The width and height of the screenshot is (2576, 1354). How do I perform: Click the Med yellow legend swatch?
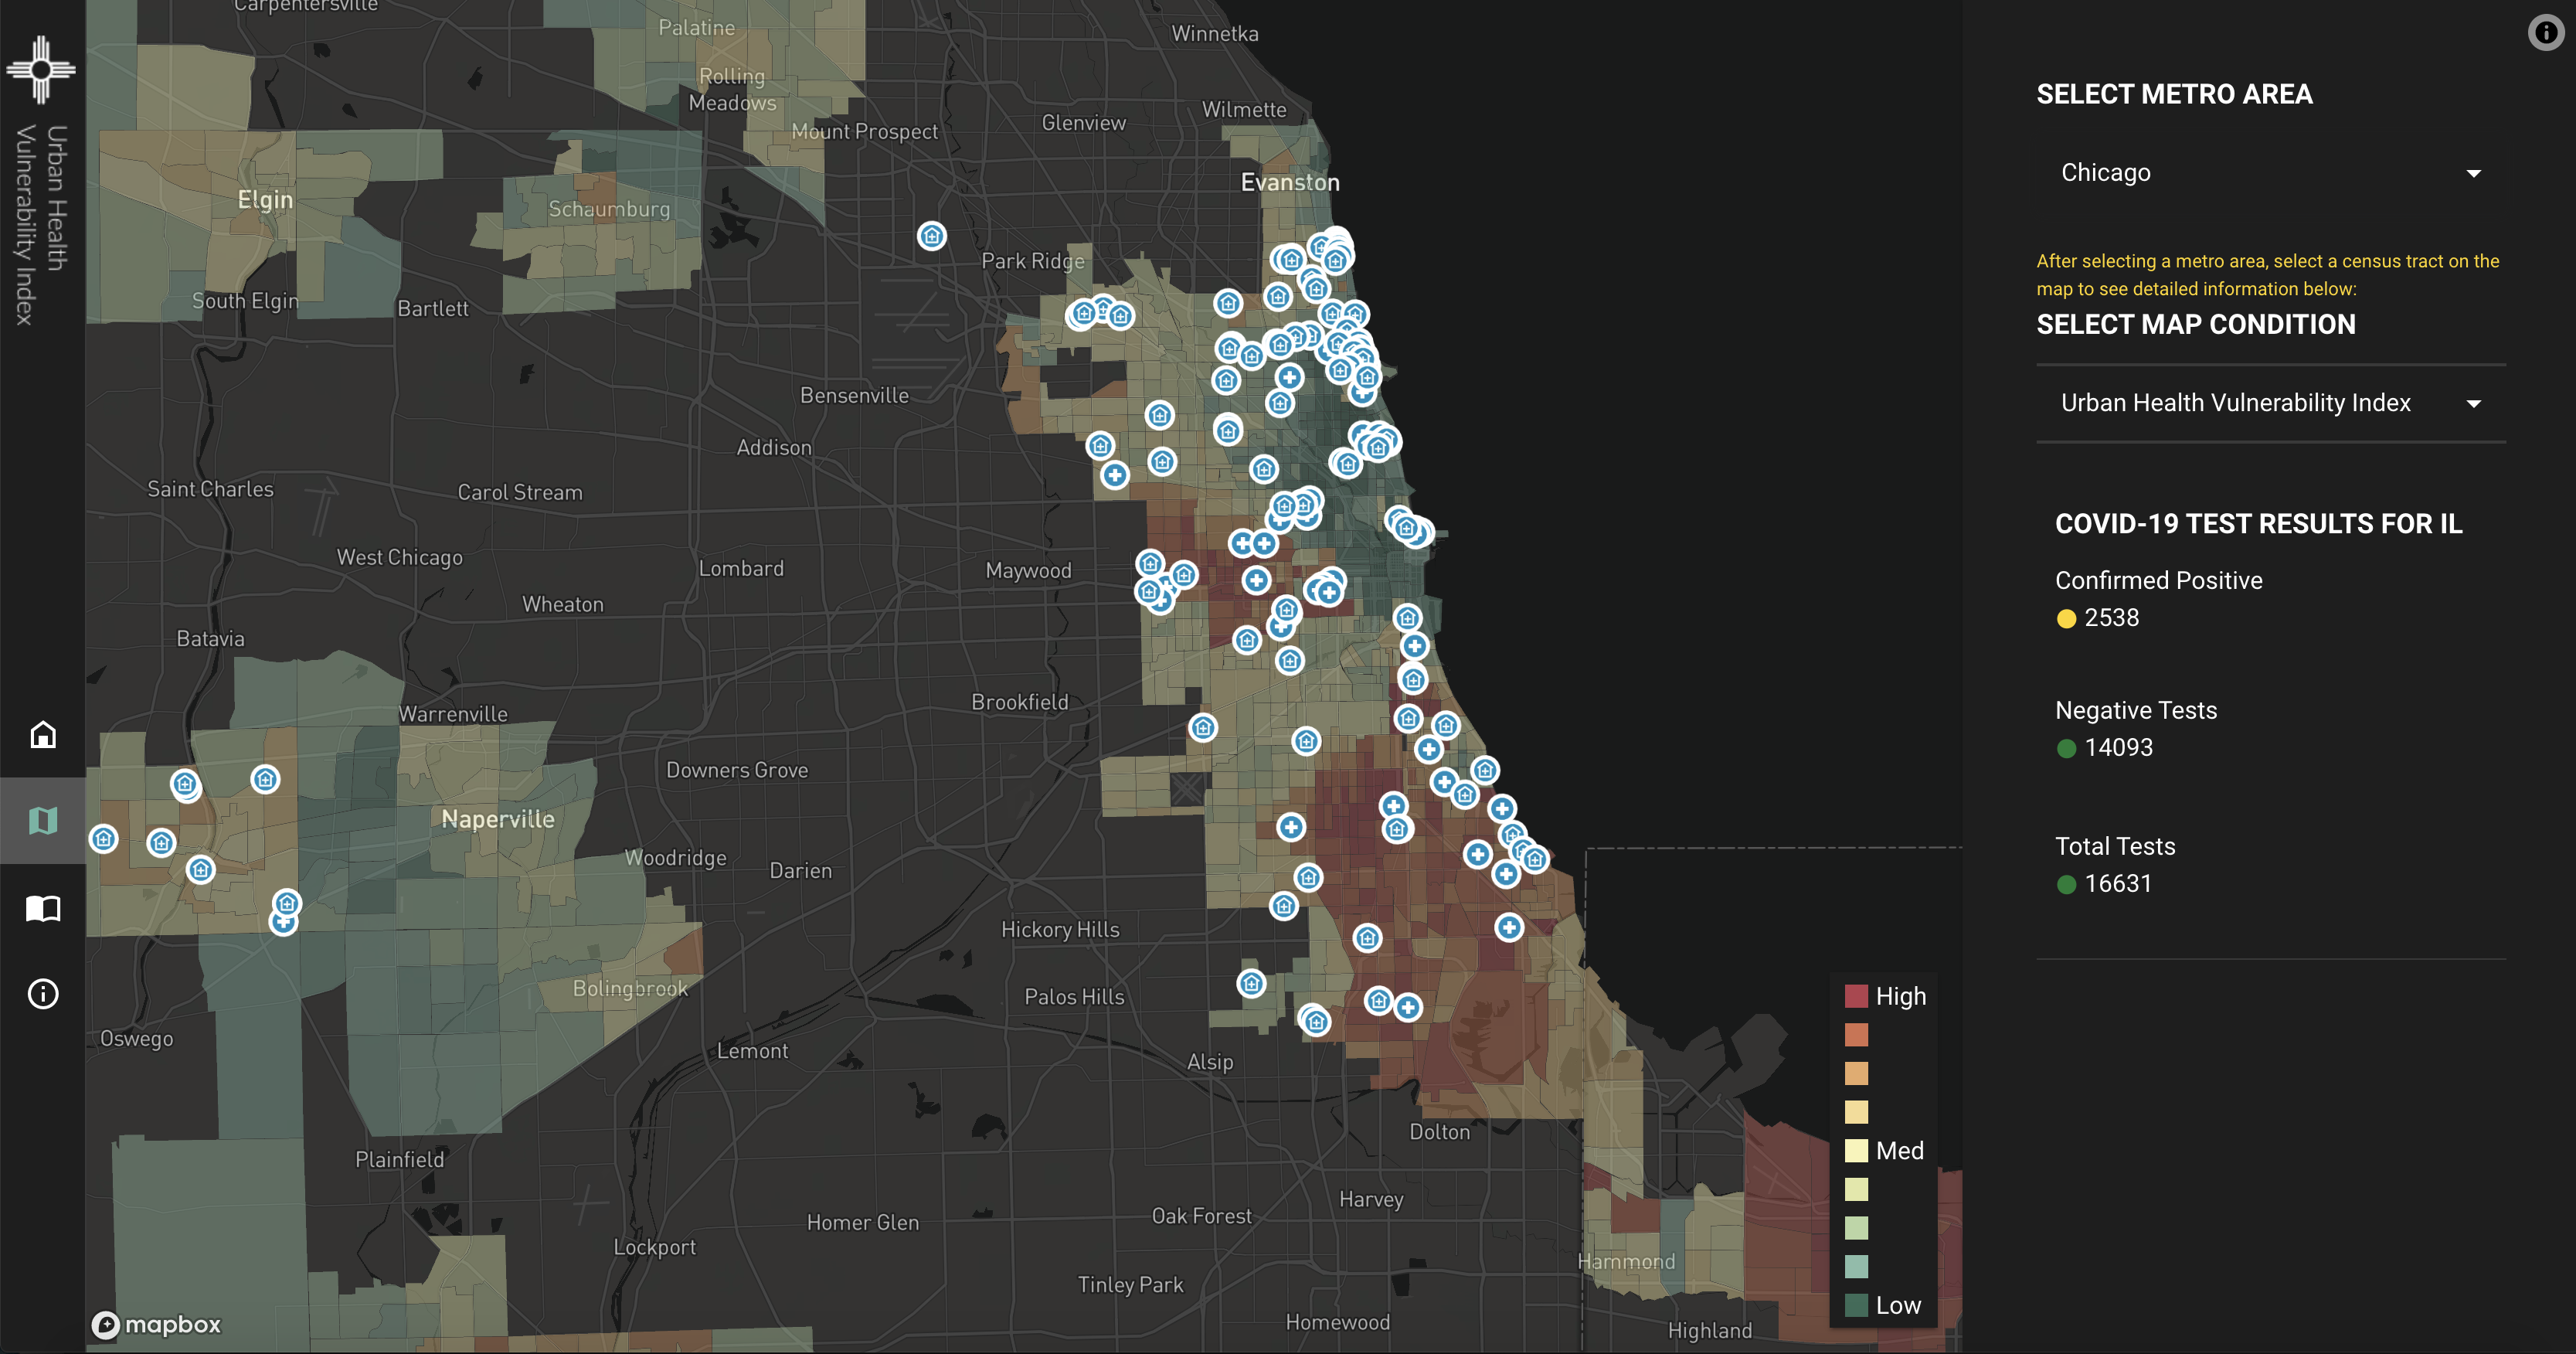click(1856, 1151)
